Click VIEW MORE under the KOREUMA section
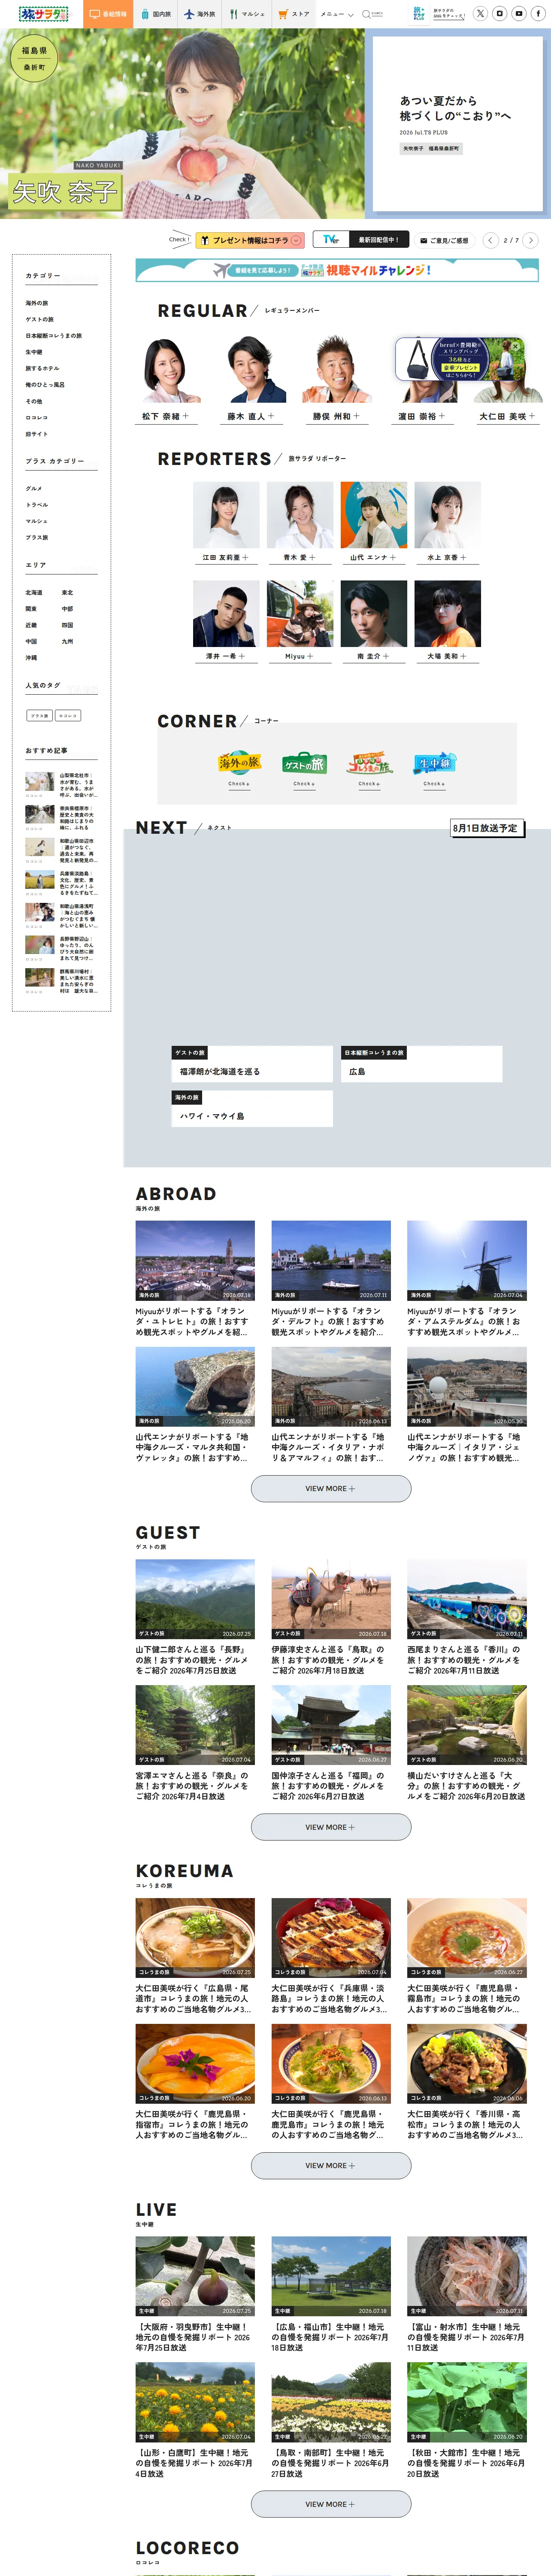The width and height of the screenshot is (551, 2576). pos(331,2165)
